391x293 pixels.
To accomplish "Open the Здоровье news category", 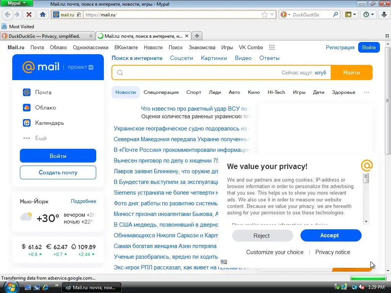I will (344, 92).
